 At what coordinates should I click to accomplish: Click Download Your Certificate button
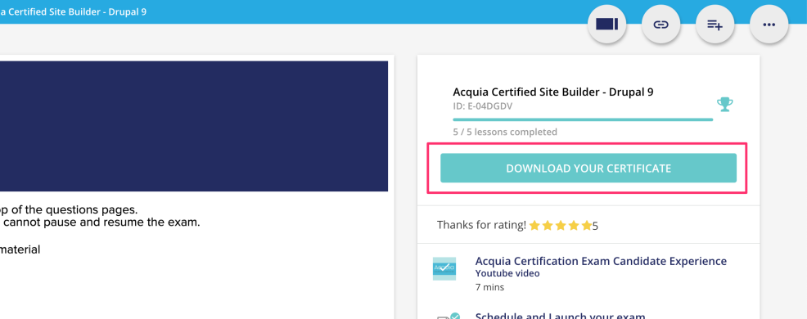coord(588,168)
